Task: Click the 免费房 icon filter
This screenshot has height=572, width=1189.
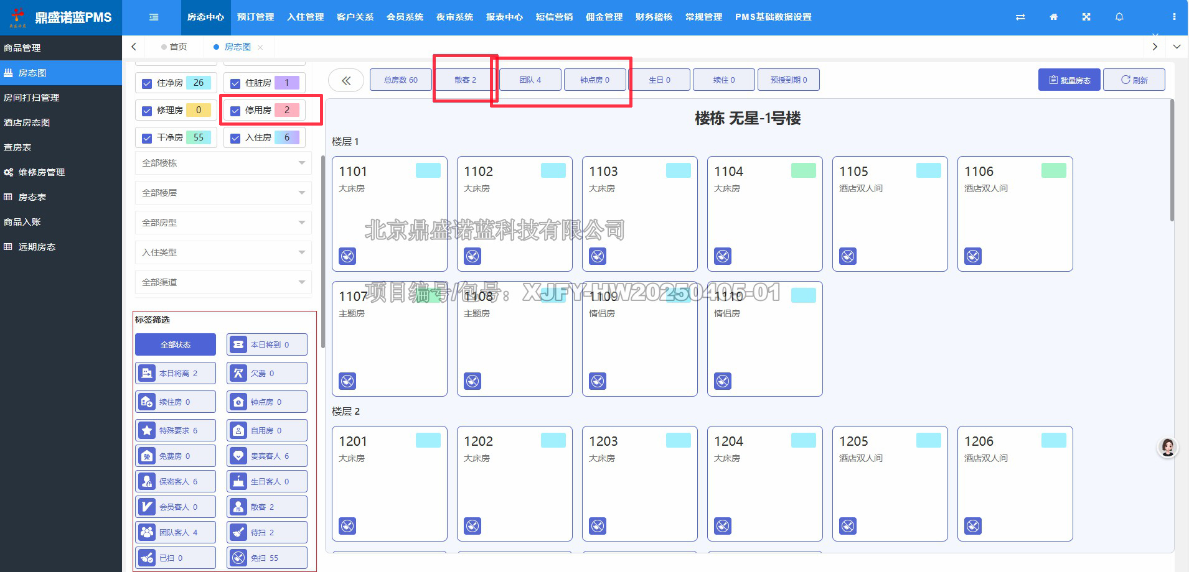Action: 146,456
